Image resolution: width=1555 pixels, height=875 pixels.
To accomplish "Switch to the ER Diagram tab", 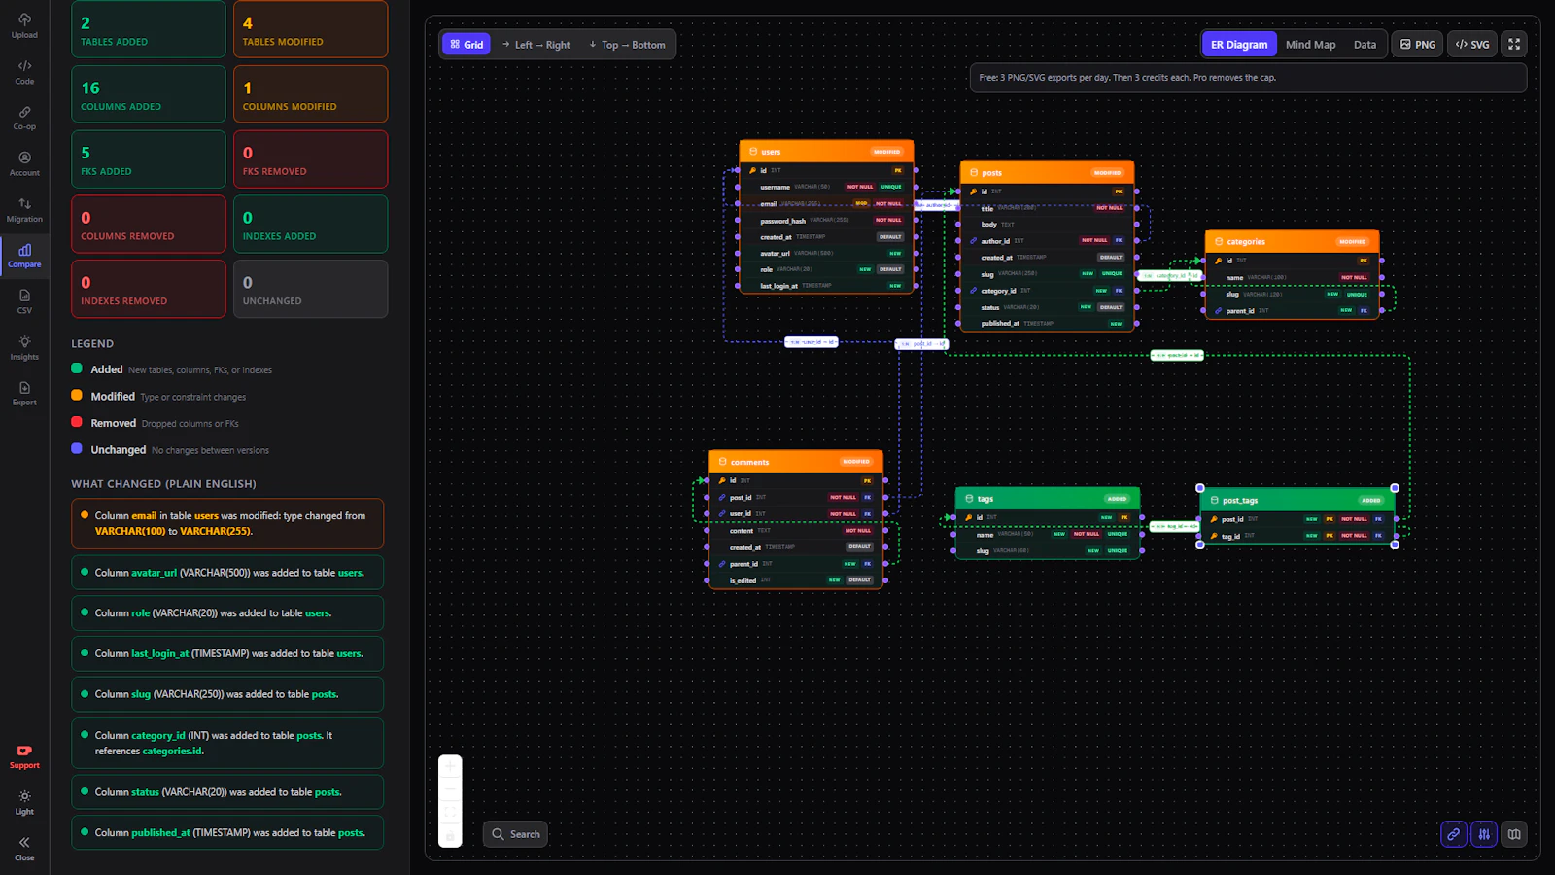I will [x=1239, y=44].
